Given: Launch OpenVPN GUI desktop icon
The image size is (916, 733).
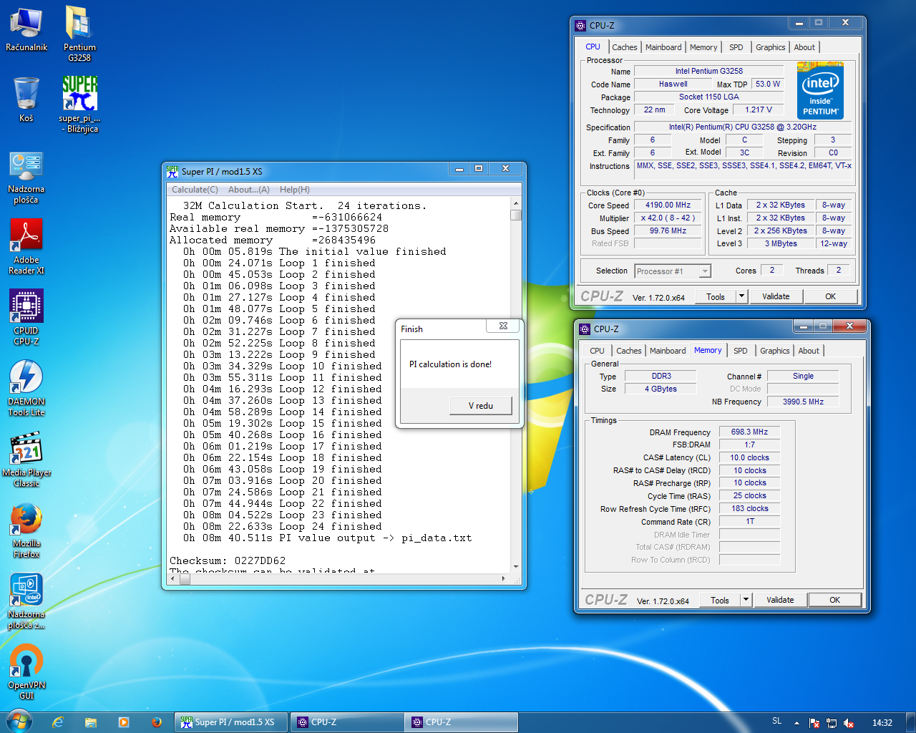Looking at the screenshot, I should click(x=26, y=671).
